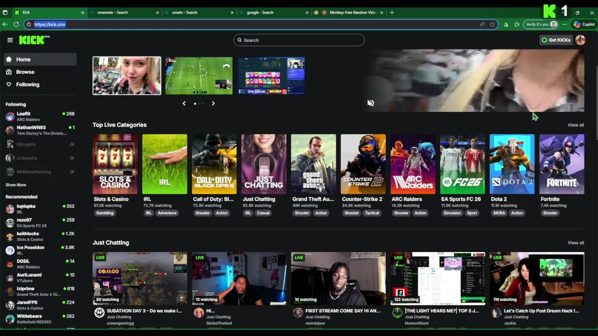Image resolution: width=598 pixels, height=336 pixels.
Task: Open the Grand Theft Auto category card
Action: (313, 164)
